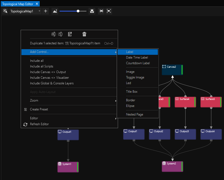This screenshot has height=180, width=224.
Task: Click Create Preset
Action: [x=39, y=109]
